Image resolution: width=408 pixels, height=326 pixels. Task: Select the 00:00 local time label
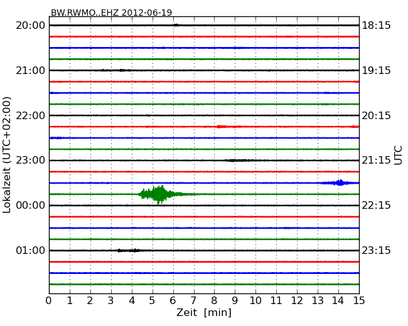[x=31, y=206]
